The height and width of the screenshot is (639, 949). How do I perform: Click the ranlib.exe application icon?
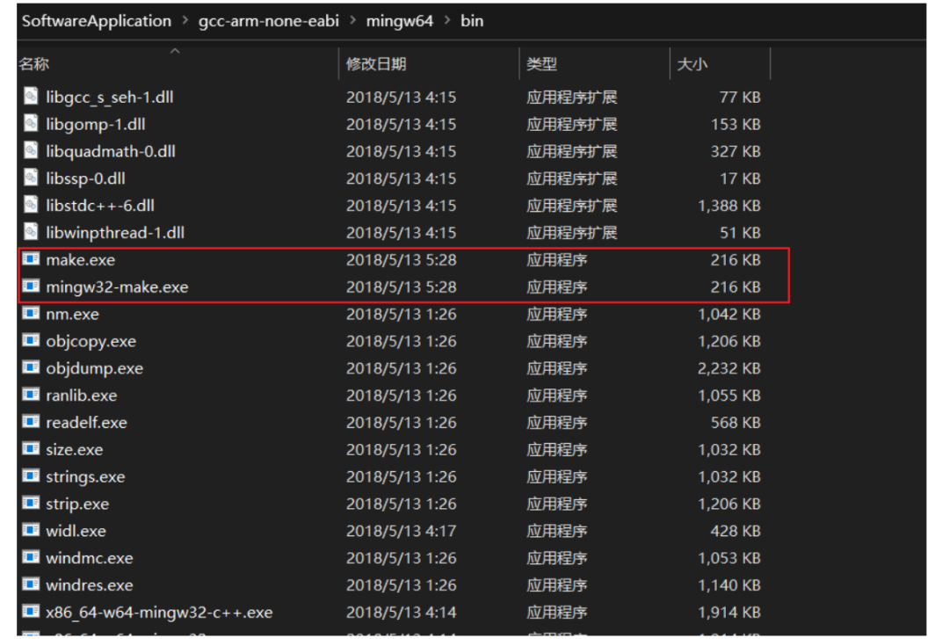[32, 395]
